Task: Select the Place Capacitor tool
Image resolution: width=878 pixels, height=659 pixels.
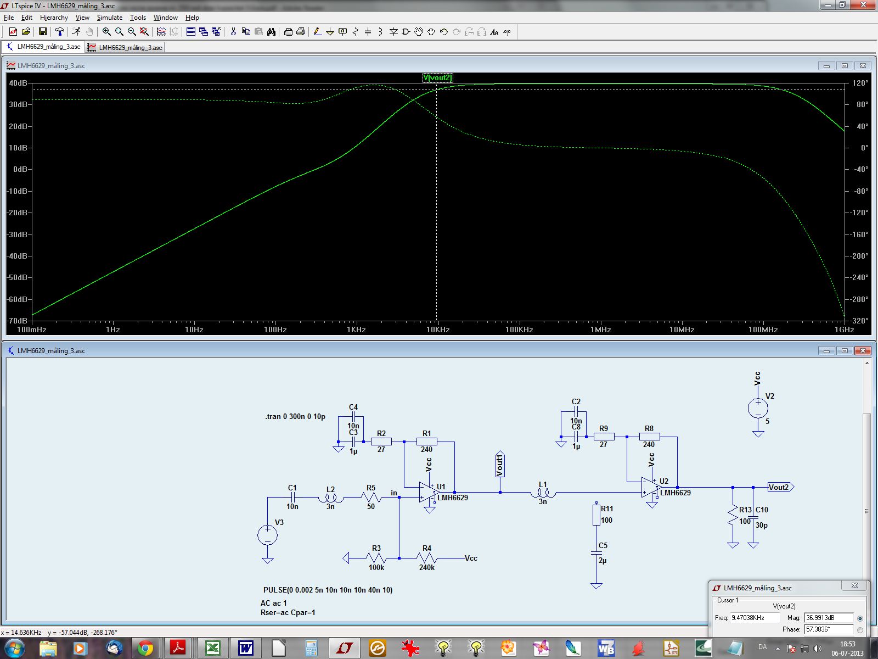Action: point(368,32)
